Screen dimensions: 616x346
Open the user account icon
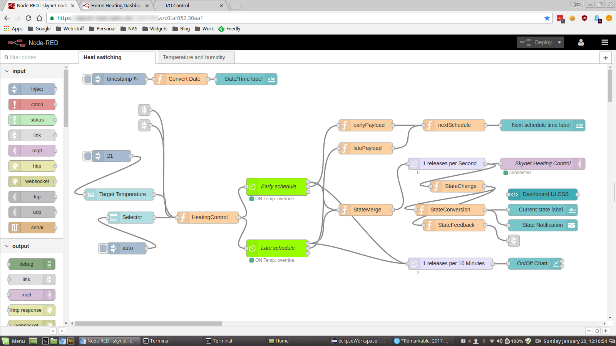point(581,43)
